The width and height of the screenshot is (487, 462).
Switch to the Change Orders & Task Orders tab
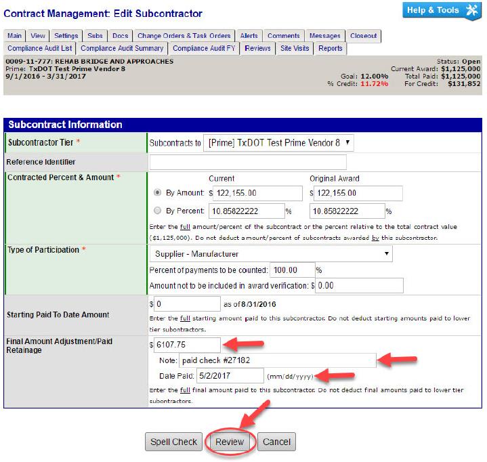click(x=184, y=36)
